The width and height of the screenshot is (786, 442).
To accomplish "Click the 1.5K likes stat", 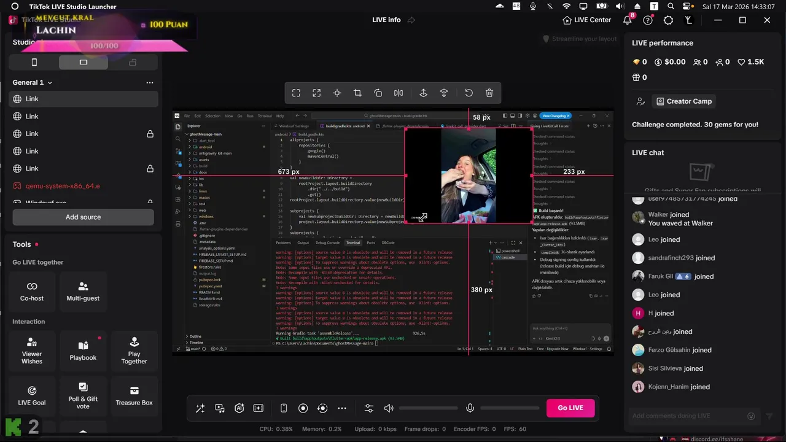I will (x=751, y=62).
